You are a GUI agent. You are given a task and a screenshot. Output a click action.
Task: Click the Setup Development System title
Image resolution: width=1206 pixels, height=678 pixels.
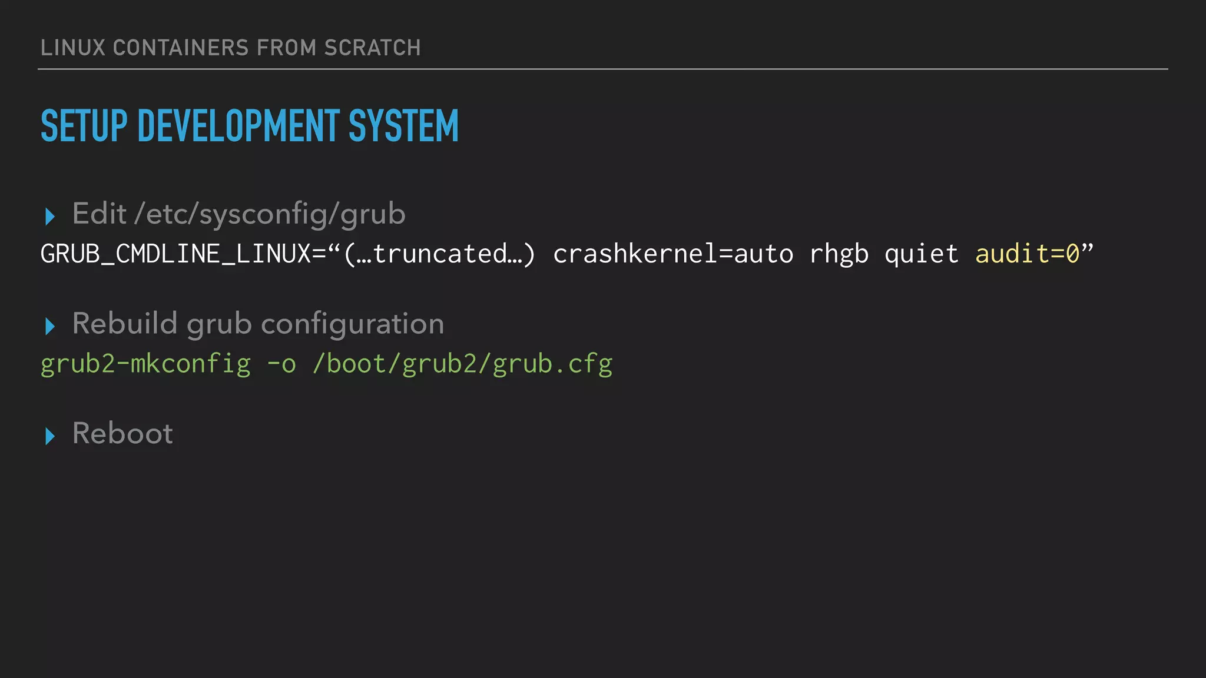click(x=249, y=126)
